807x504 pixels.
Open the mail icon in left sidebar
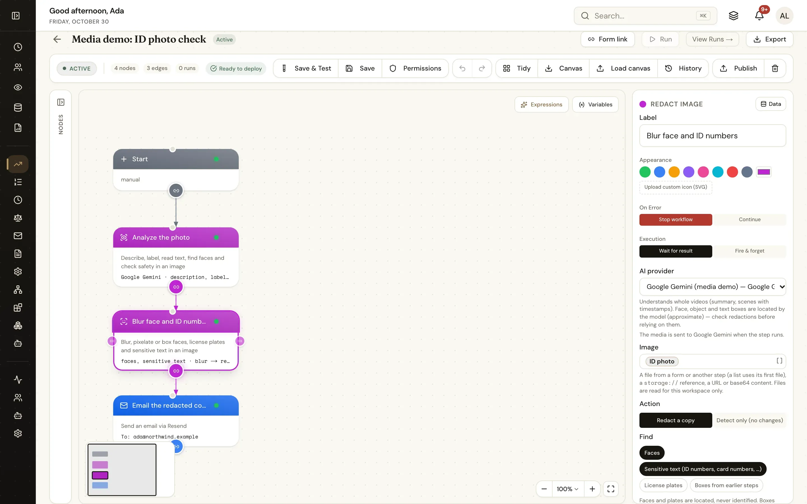[x=18, y=236]
